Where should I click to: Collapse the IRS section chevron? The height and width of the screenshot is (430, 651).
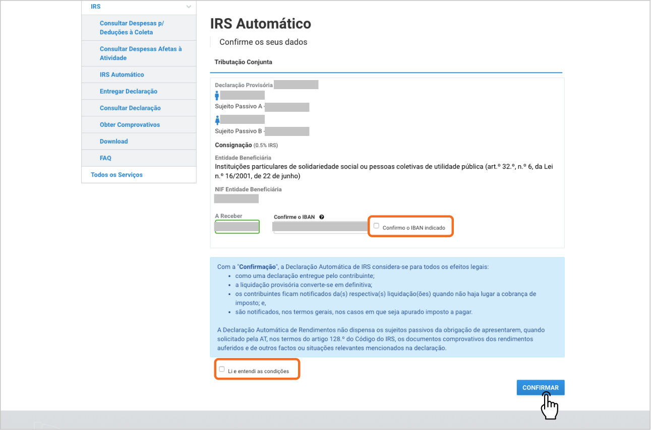point(189,7)
